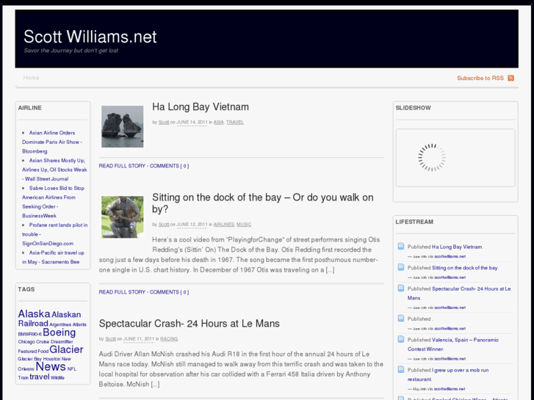
Task: Click the Atlanta tag
Action: 79,324
